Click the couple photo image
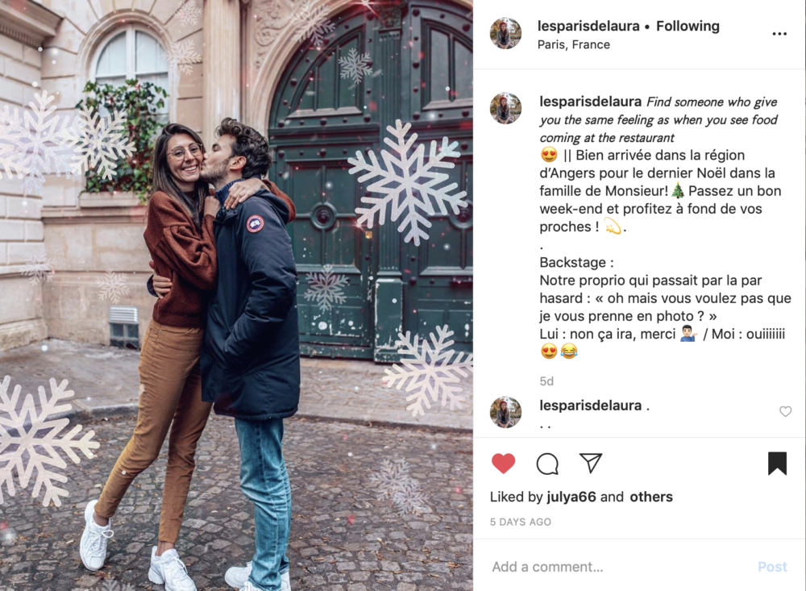 click(x=236, y=295)
